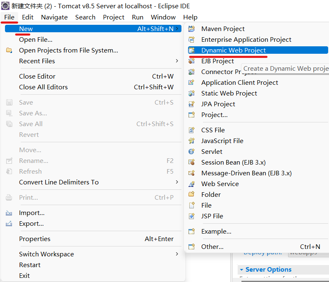Viewport: 329px width, 282px height.
Task: Click the Session Bean icon
Action: pyautogui.click(x=191, y=163)
